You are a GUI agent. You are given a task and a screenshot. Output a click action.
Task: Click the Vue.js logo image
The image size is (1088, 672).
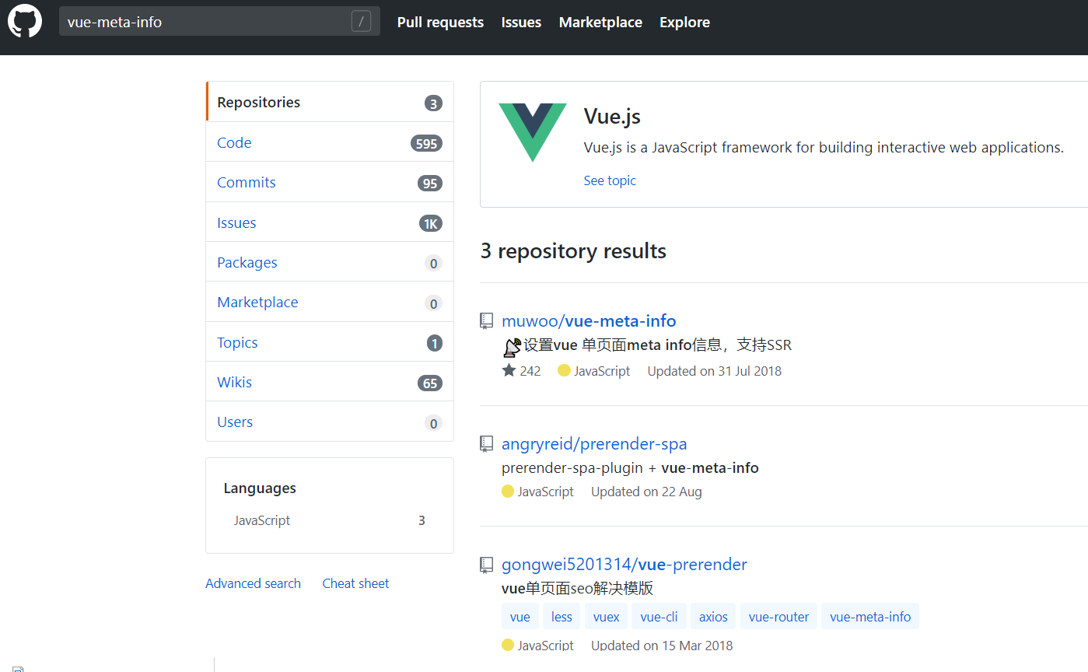pos(533,132)
